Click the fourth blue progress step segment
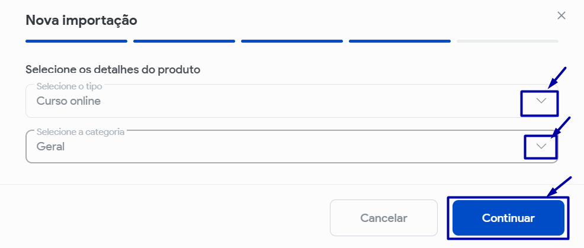This screenshot has height=248, width=584. click(400, 41)
